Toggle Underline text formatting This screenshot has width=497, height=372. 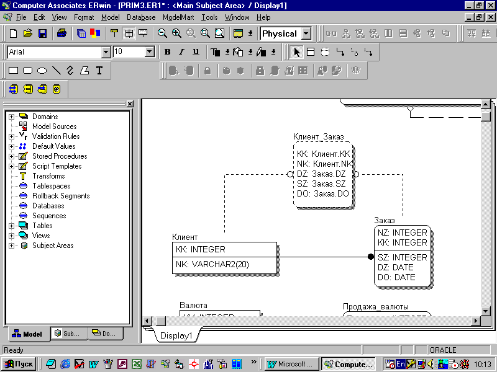point(196,52)
